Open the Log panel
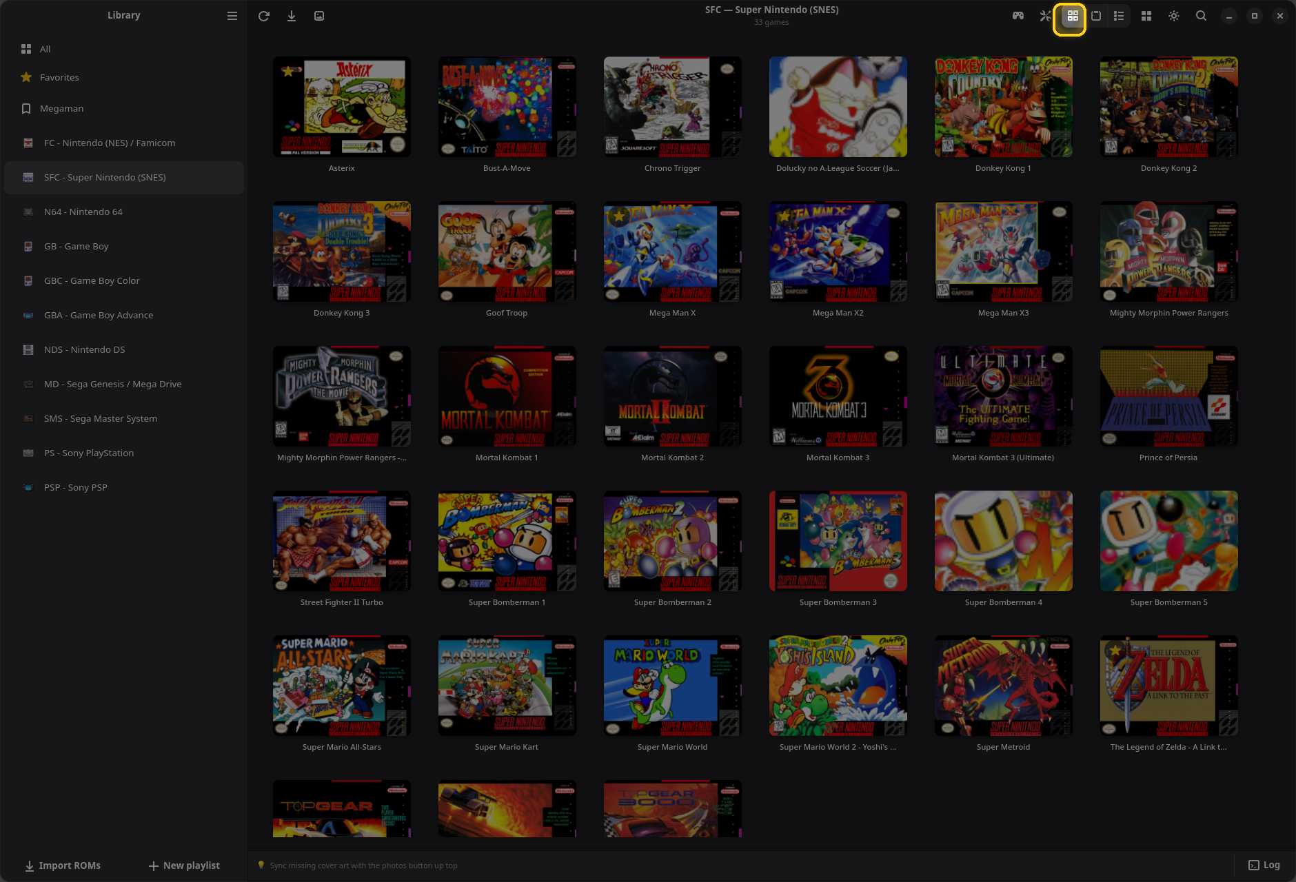The height and width of the screenshot is (882, 1296). 1264,865
